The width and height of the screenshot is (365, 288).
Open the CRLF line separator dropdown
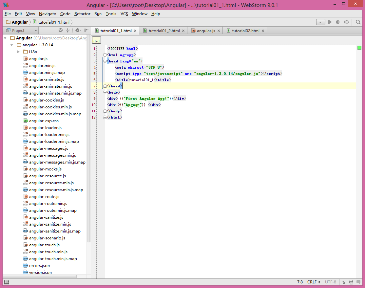(314, 282)
